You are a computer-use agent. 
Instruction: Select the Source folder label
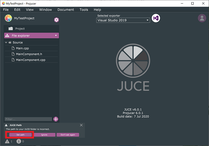[18, 42]
